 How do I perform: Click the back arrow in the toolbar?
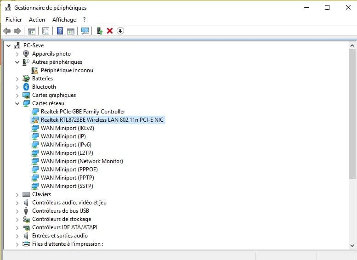7,31
